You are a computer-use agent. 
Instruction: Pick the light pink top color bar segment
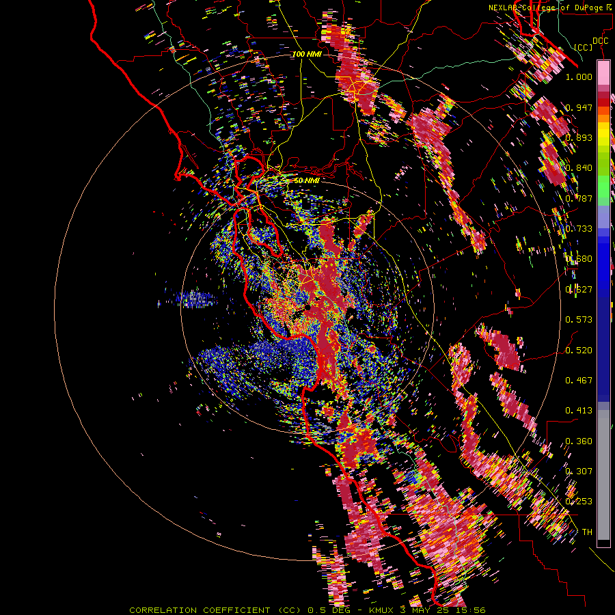click(603, 72)
